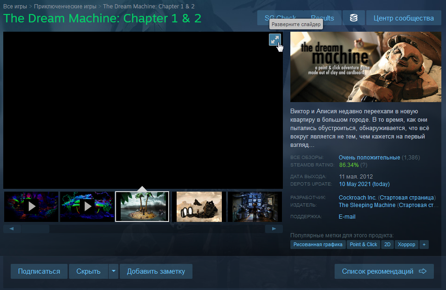
Task: Open the dropdown arrow next to Скрыть
Action: pos(114,271)
